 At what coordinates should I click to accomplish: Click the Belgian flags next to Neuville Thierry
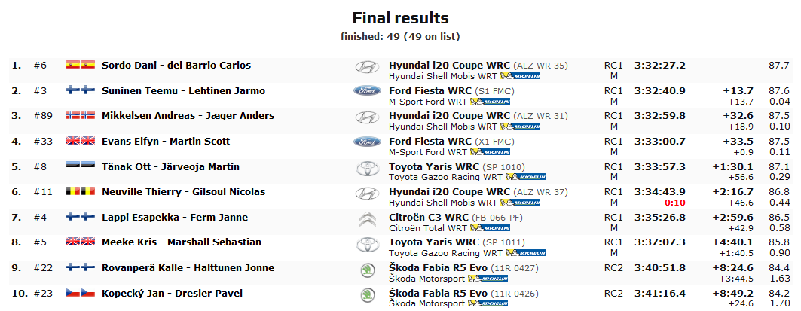(80, 191)
